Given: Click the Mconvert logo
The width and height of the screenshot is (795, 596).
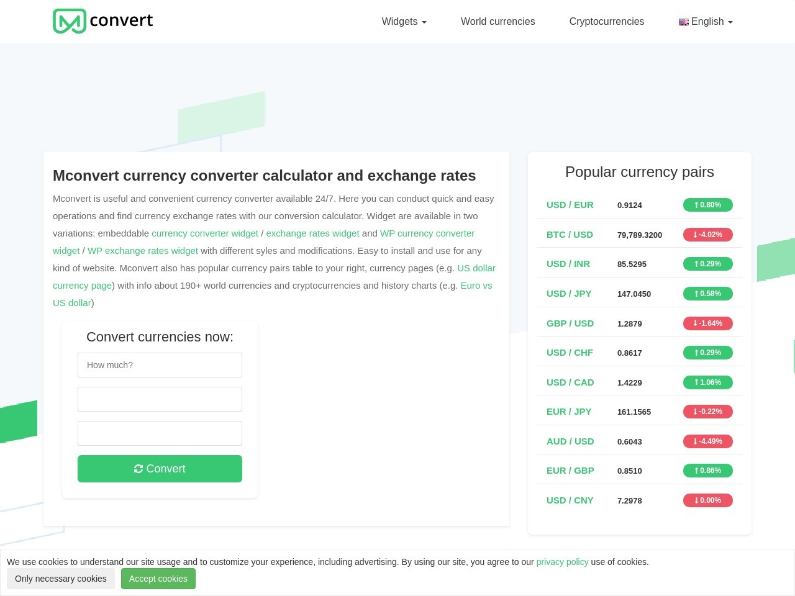Looking at the screenshot, I should pos(102,21).
